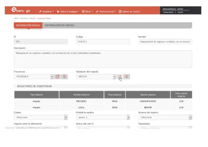Open the Frecuencia dropdown
This screenshot has height=147, width=208.
(x=34, y=77)
